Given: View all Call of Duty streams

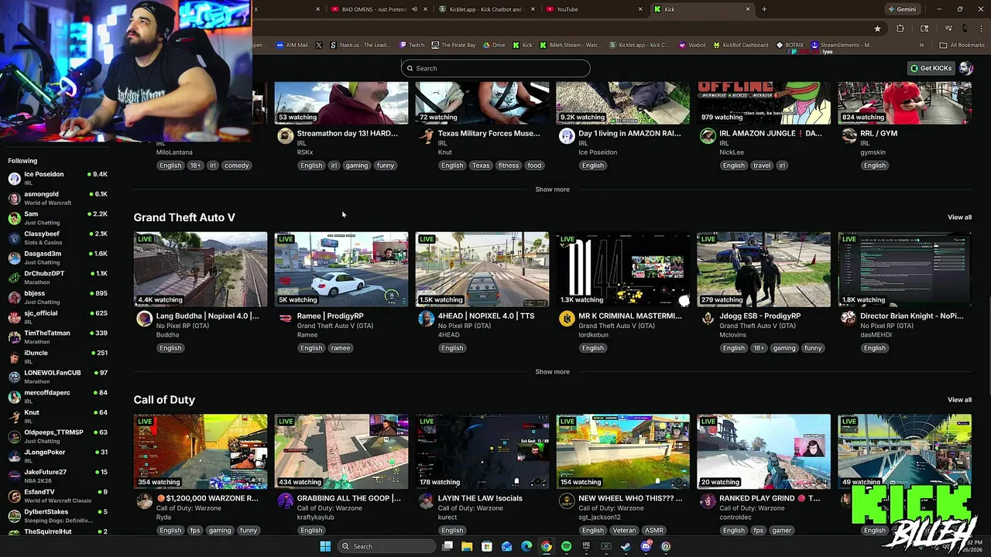Looking at the screenshot, I should pyautogui.click(x=959, y=400).
